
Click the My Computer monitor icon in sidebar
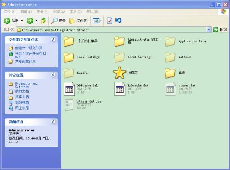[11, 103]
